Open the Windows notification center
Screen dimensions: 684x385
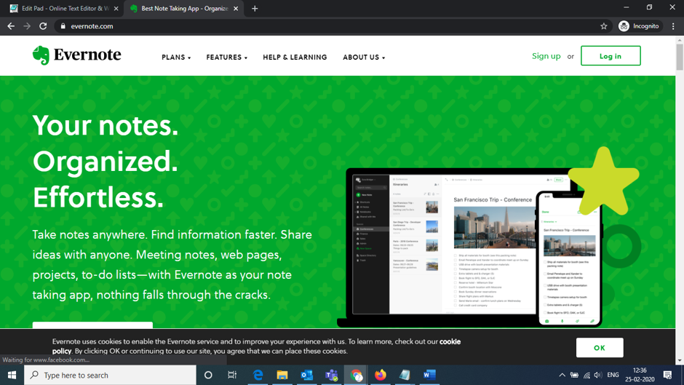[667, 375]
